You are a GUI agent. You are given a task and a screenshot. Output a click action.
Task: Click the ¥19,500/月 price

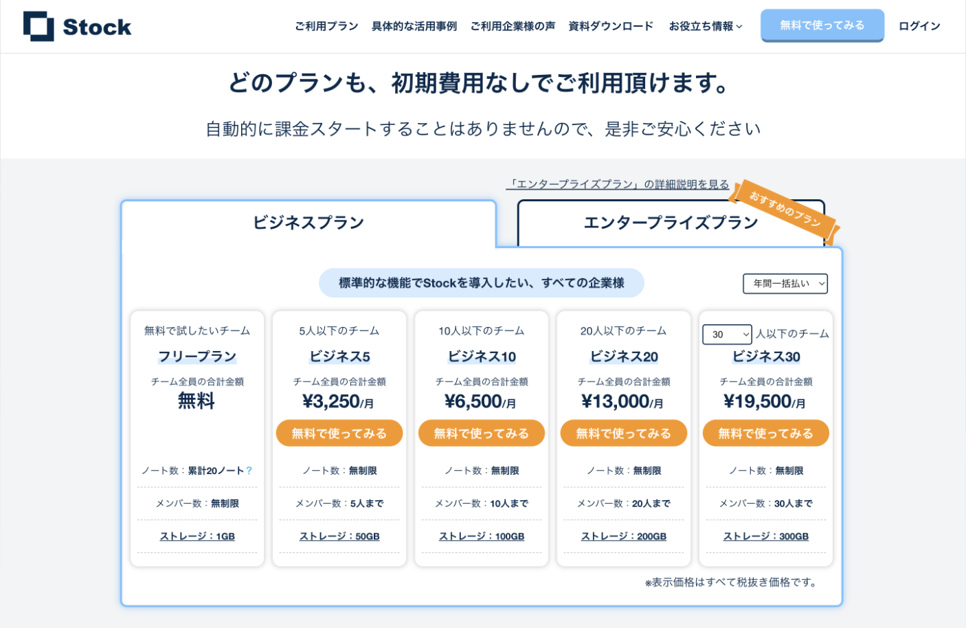point(765,401)
